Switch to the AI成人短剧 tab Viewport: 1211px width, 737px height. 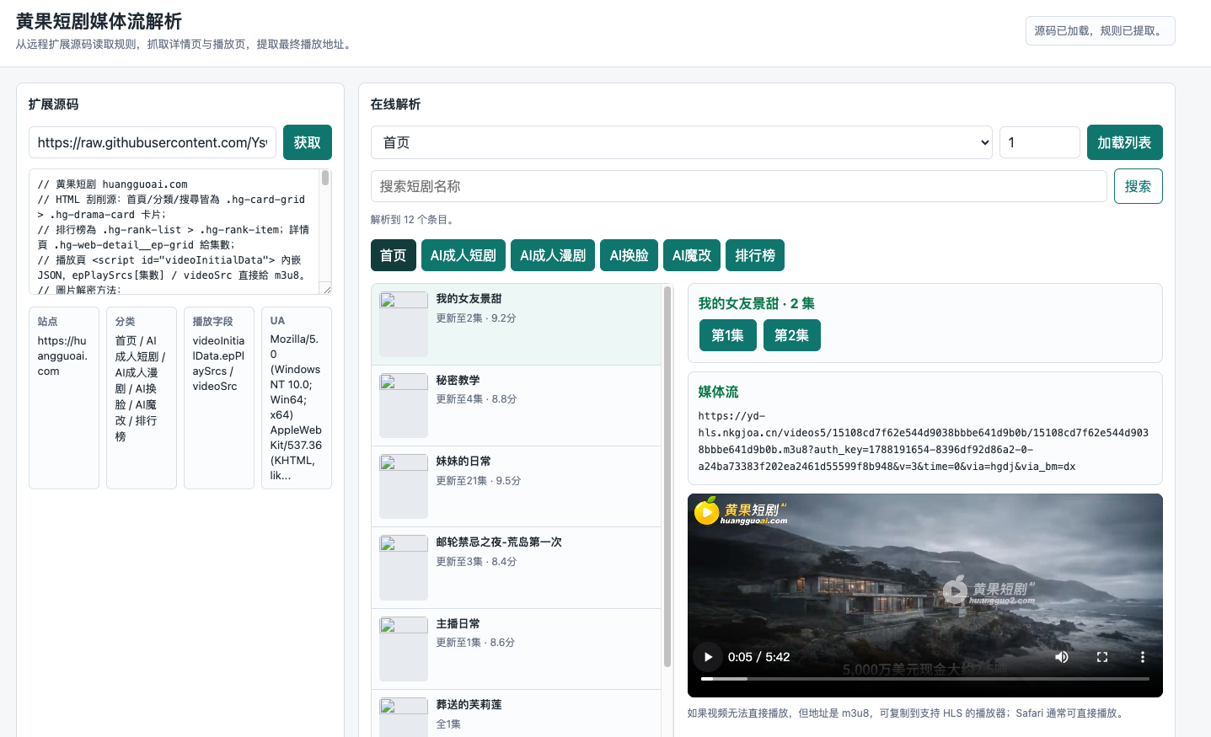pos(464,255)
